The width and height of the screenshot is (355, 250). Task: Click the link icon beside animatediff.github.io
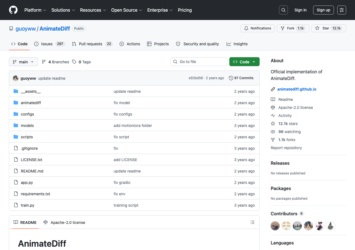273,89
